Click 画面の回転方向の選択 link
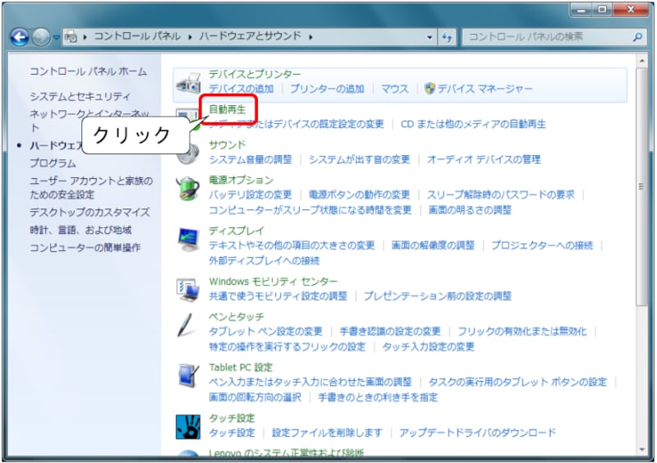The height and width of the screenshot is (463, 657). [x=255, y=397]
